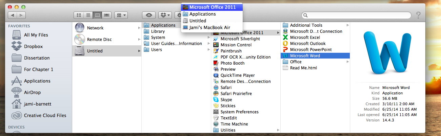Select Microsoft Outlook
The width and height of the screenshot is (441, 136).
click(x=315, y=43)
